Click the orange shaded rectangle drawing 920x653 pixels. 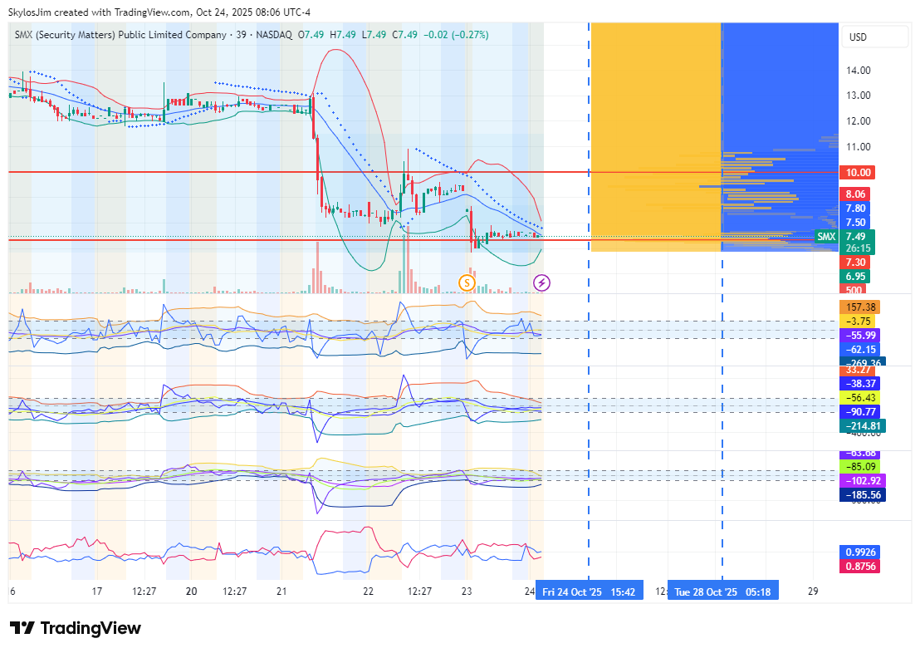point(655,125)
